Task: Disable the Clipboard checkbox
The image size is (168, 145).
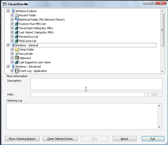Action: tap(12, 58)
